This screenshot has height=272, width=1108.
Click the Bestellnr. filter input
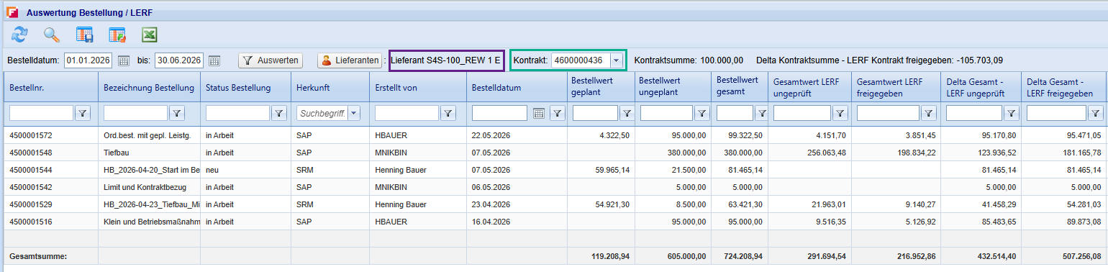tap(41, 113)
